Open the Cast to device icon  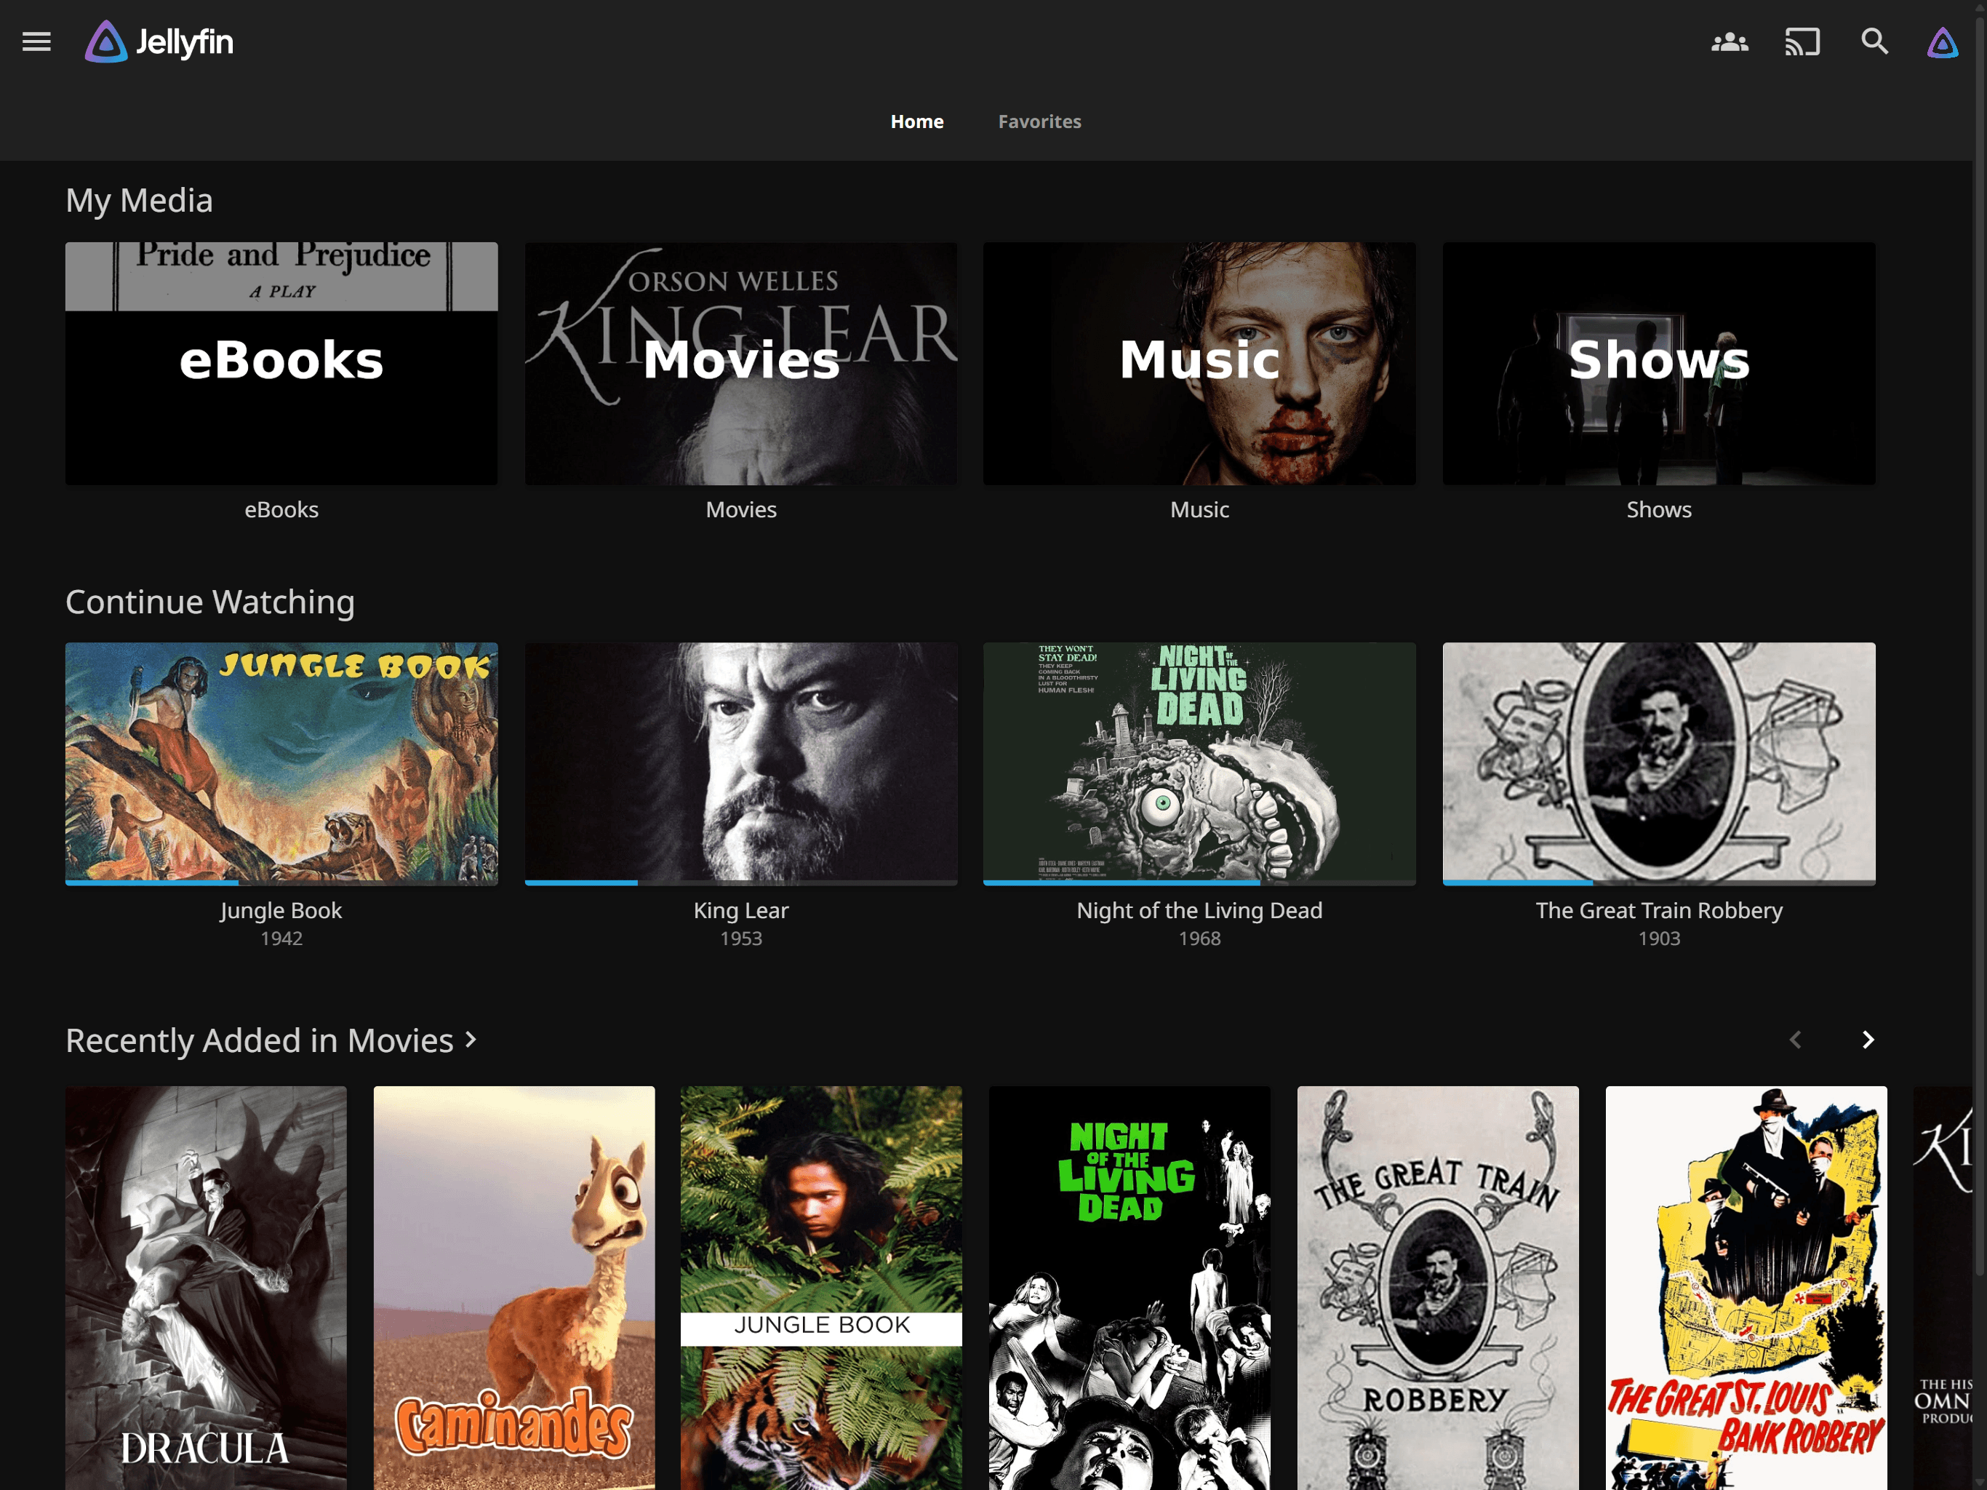pos(1802,41)
